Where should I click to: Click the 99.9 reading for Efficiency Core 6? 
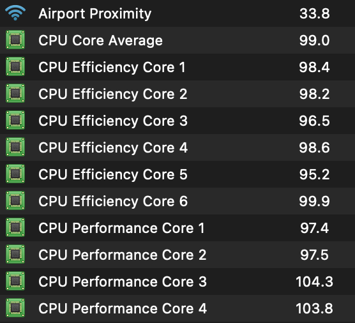[x=314, y=201]
